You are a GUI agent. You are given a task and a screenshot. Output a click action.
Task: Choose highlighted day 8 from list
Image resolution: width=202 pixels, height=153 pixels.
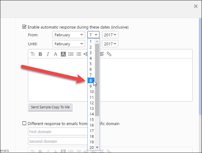[x=91, y=81]
